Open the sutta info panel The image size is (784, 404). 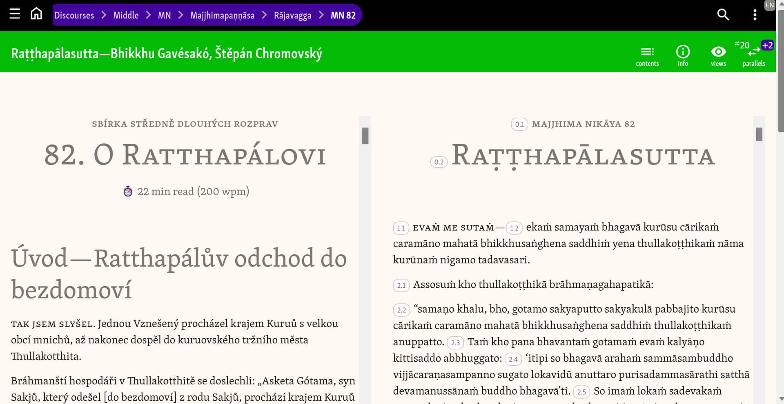[x=683, y=56]
